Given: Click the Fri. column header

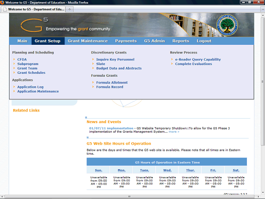Looking at the screenshot, I should point(213,170).
